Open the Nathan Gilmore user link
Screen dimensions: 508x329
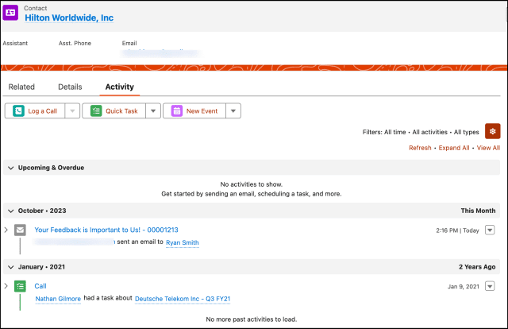coord(58,299)
